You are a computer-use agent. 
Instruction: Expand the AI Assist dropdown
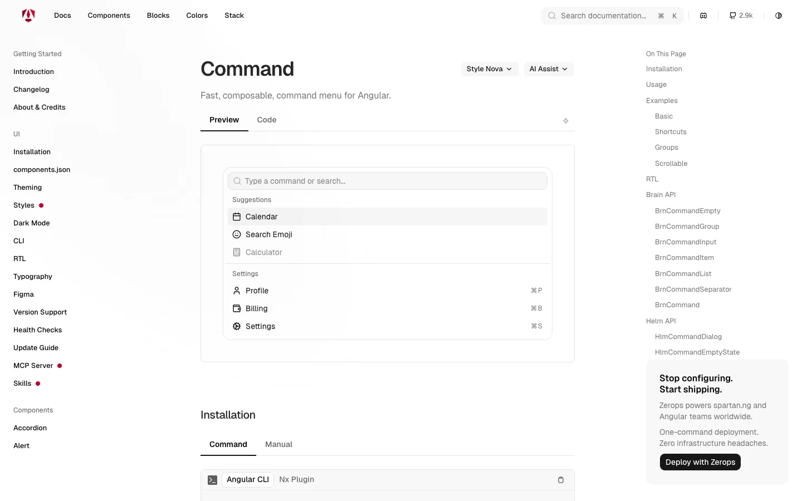[549, 69]
